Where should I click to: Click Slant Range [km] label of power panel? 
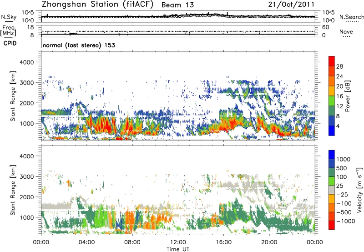tap(13, 96)
